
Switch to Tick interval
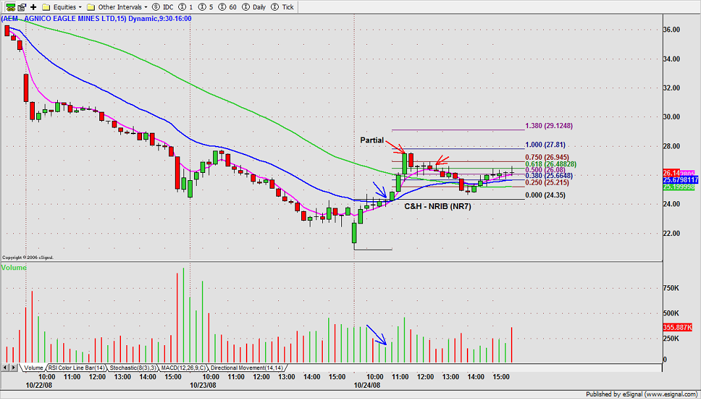pyautogui.click(x=283, y=7)
